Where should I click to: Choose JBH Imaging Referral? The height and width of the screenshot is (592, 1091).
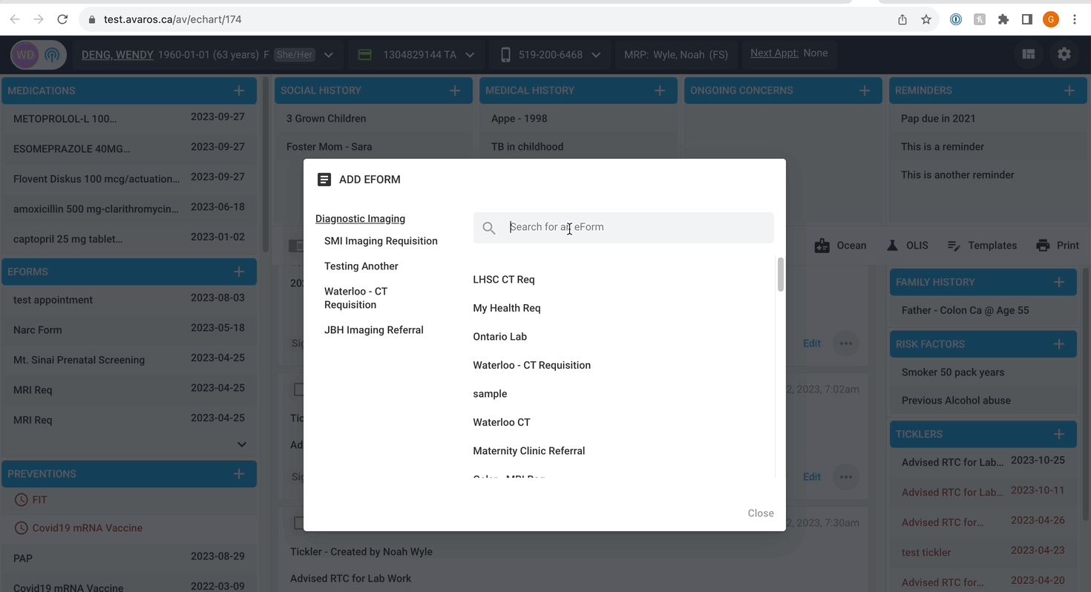374,330
